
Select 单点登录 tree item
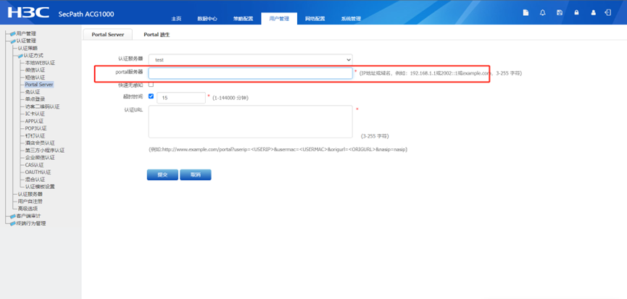(35, 99)
